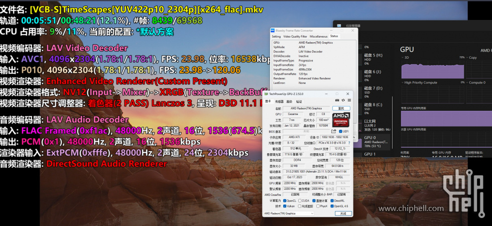The height and width of the screenshot is (226, 492).
Task: Select 磁盘 8 (C:) in Task Manager
Action: pos(374,108)
